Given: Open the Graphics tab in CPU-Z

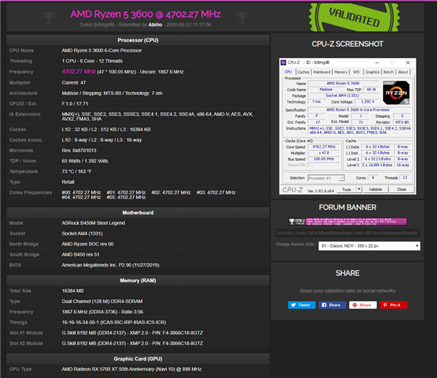Looking at the screenshot, I should point(372,72).
